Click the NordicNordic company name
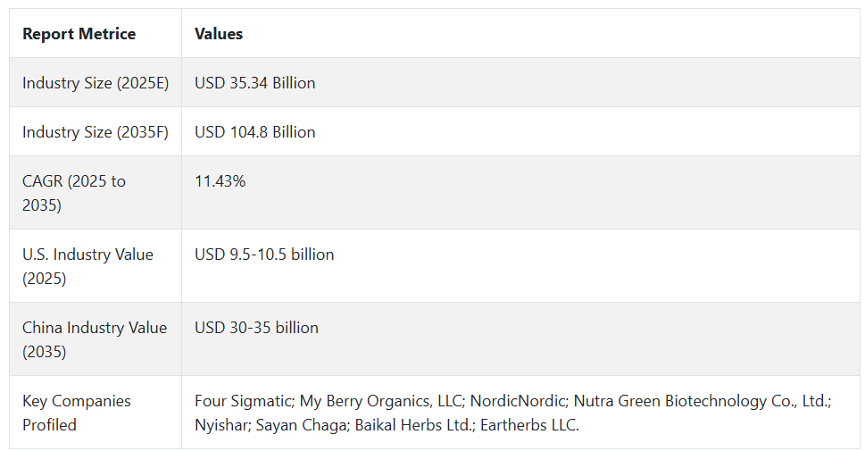The height and width of the screenshot is (451, 865). tap(518, 401)
